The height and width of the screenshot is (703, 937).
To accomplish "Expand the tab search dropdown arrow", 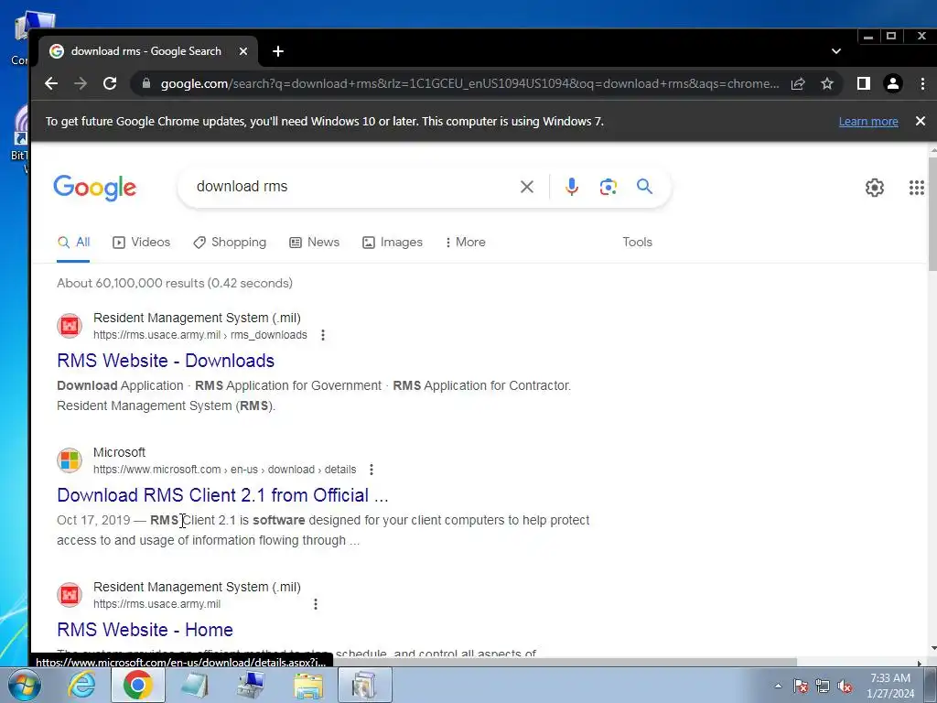I will click(836, 51).
